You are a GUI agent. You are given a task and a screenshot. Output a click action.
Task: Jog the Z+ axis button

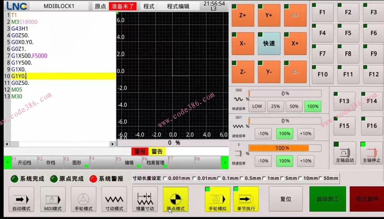(x=243, y=15)
